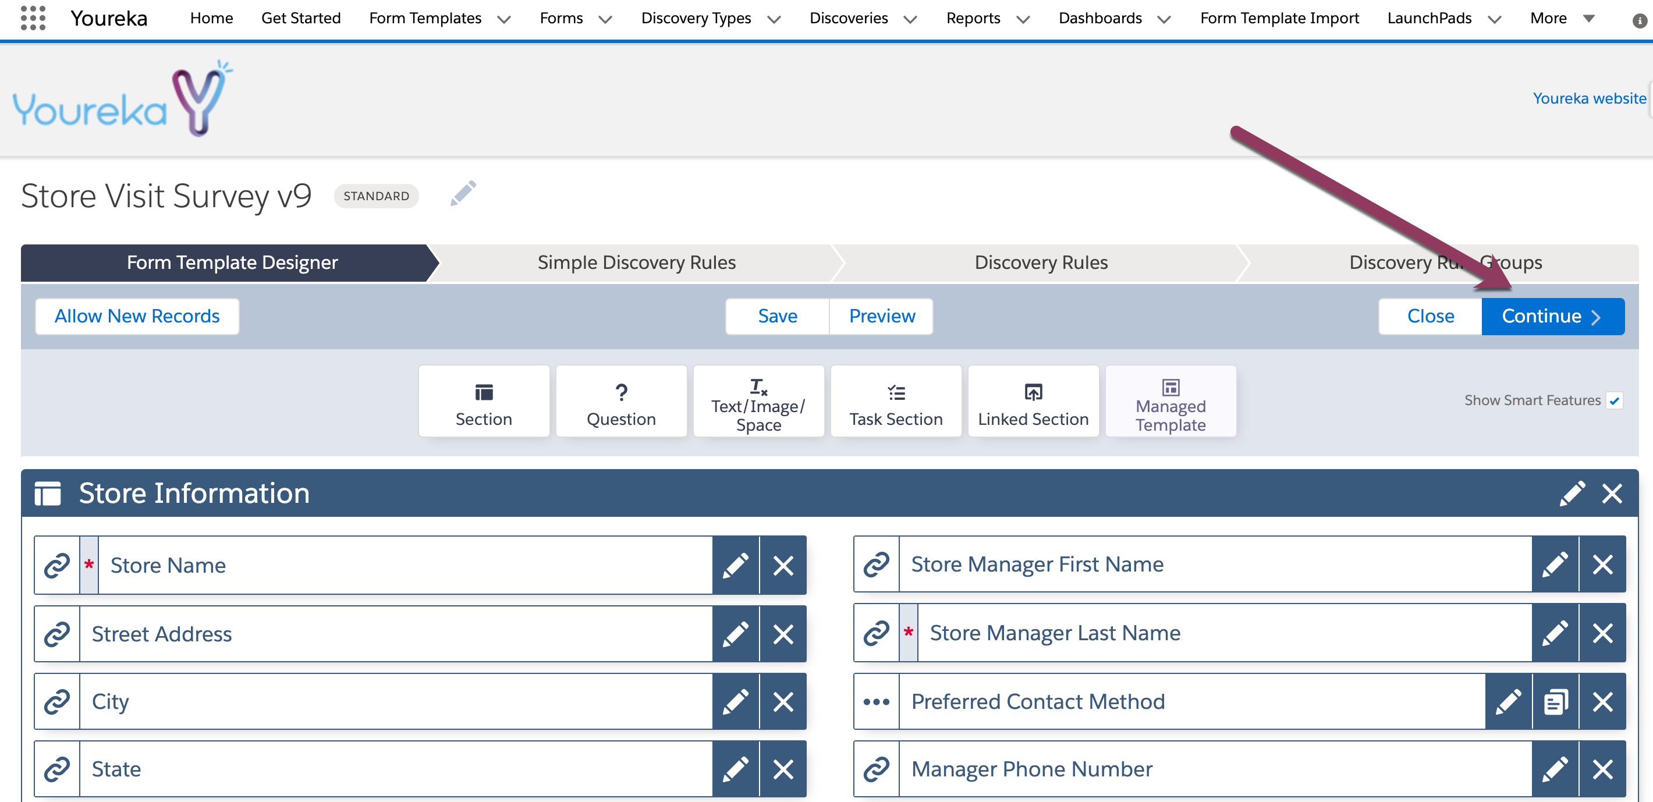
Task: Click link icon beside Manager Phone Number
Action: [x=876, y=769]
